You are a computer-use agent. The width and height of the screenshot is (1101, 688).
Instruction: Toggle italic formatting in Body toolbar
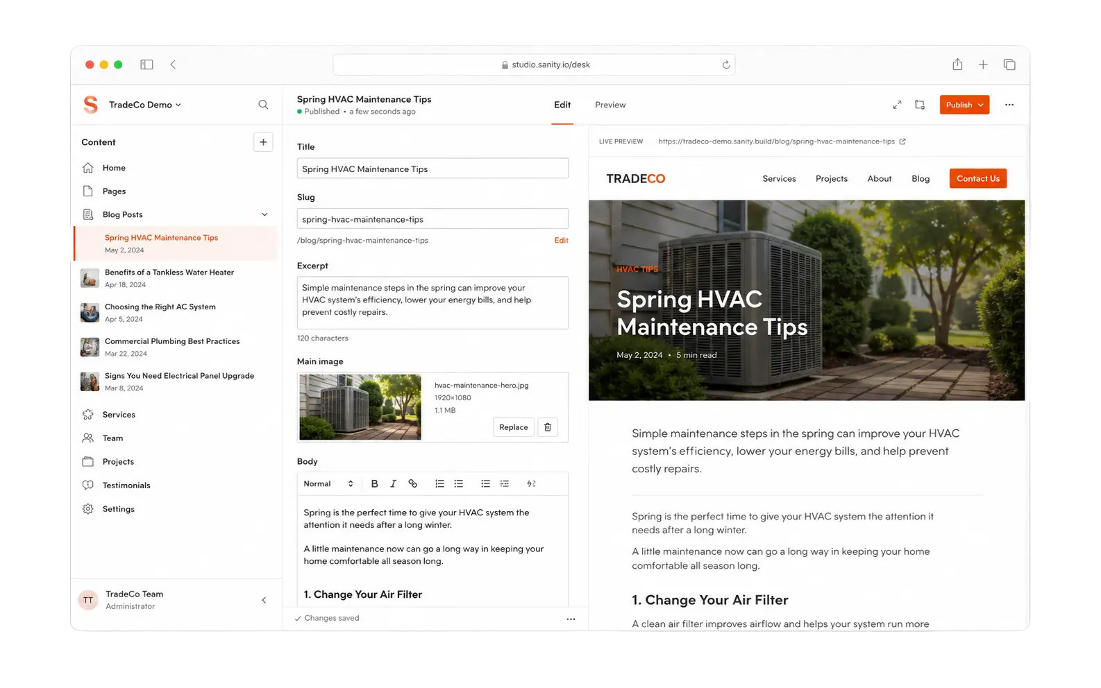tap(393, 484)
